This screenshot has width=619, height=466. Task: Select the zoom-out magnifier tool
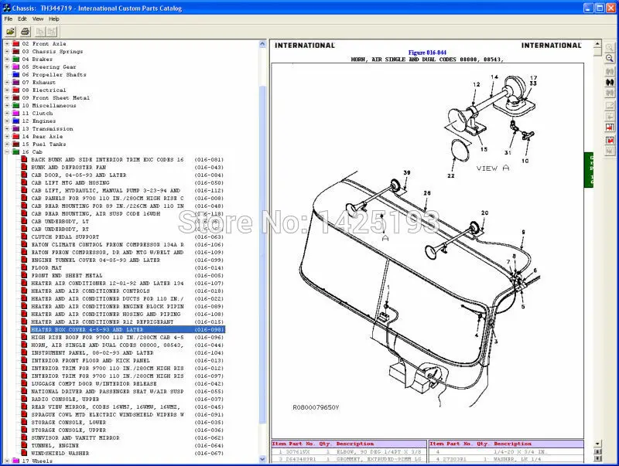click(609, 58)
